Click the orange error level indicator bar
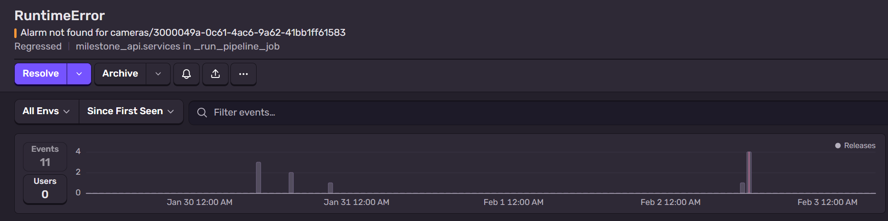The image size is (888, 221). (16, 33)
